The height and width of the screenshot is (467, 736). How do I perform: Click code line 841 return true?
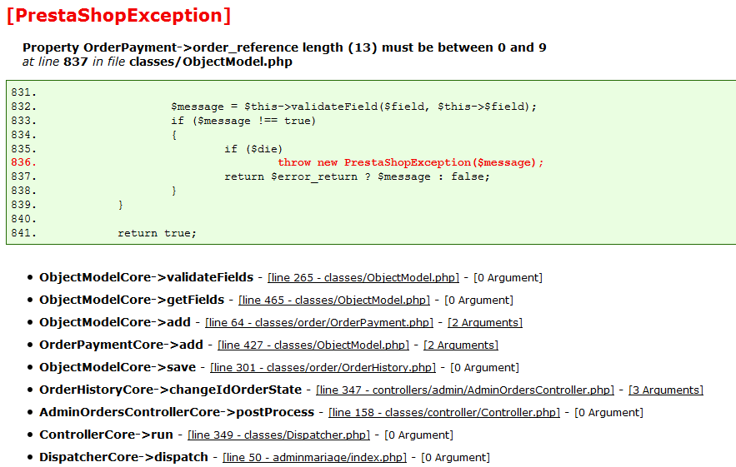[x=157, y=233]
